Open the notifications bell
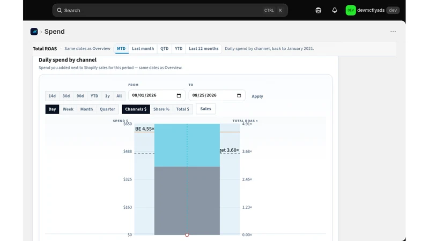The image size is (429, 241). click(334, 10)
